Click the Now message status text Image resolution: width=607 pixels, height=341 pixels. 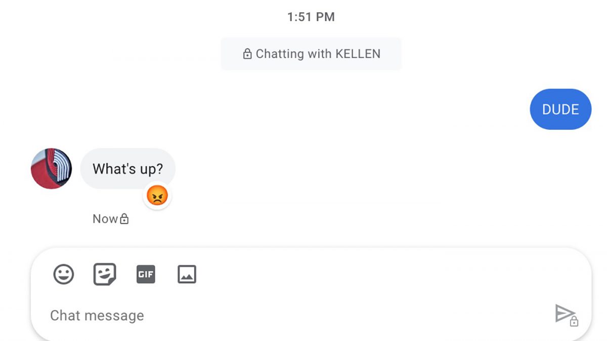coord(105,219)
